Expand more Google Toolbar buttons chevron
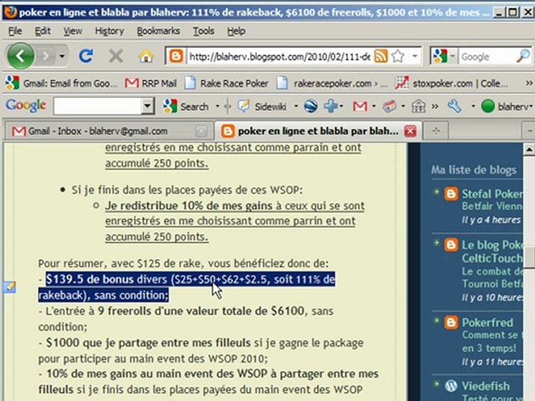The width and height of the screenshot is (535, 401). pos(435,106)
